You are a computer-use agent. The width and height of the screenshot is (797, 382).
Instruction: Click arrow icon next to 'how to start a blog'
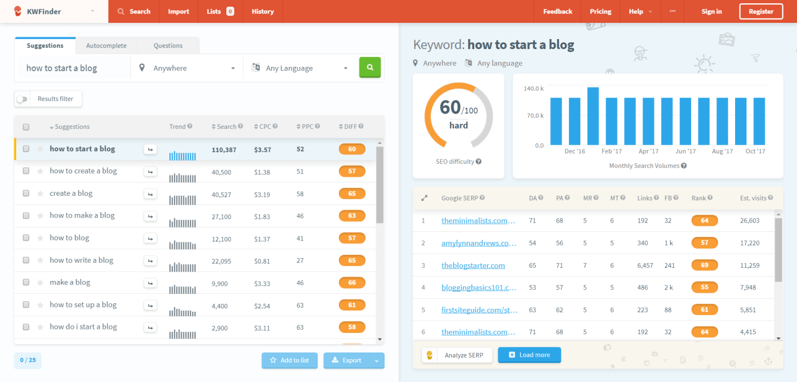click(150, 149)
